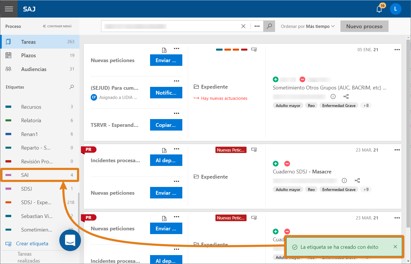Open Expediente on the 05 ENE card

(x=211, y=87)
